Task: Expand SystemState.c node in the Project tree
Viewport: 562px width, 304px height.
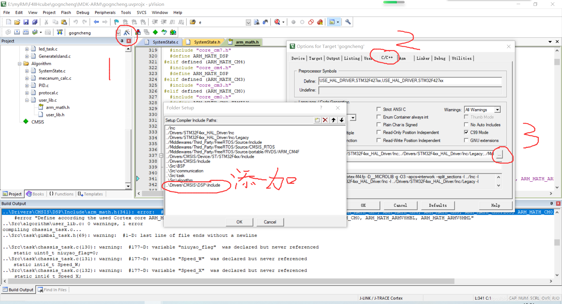Action: pos(27,71)
